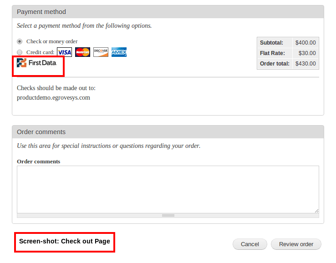Viewport: 336px width, 263px height.
Task: Choose the Credit card radio button
Action: pos(20,52)
